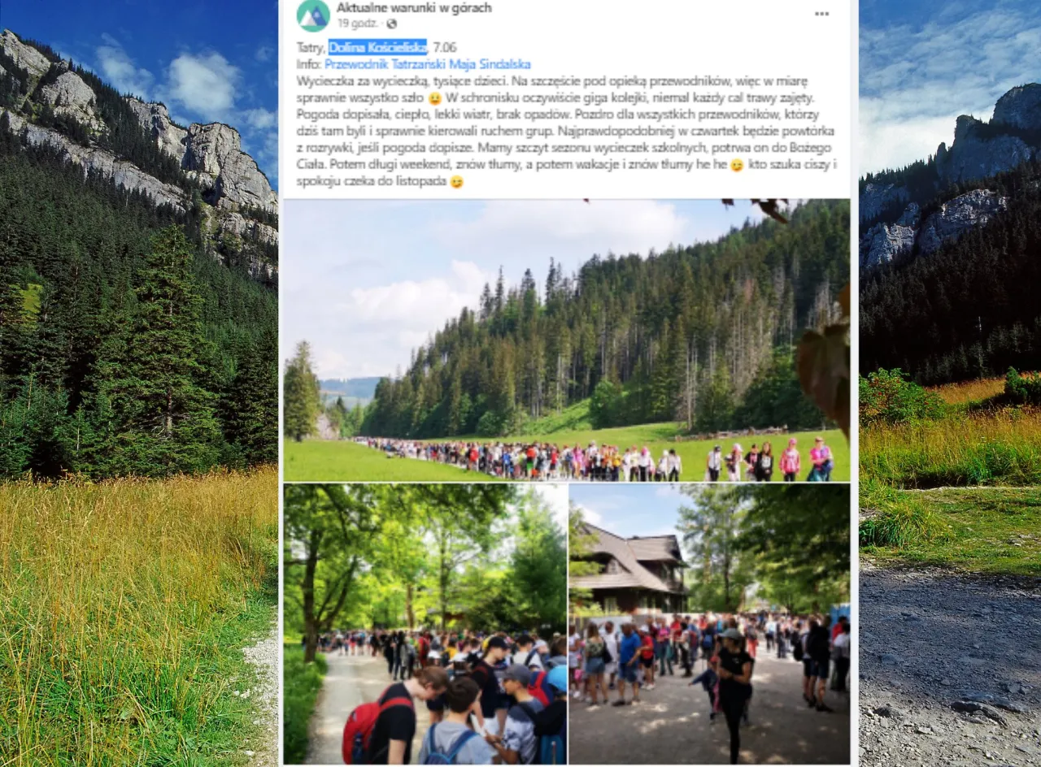Click the left background mountain meadow image
Image resolution: width=1041 pixels, height=767 pixels.
click(x=138, y=383)
